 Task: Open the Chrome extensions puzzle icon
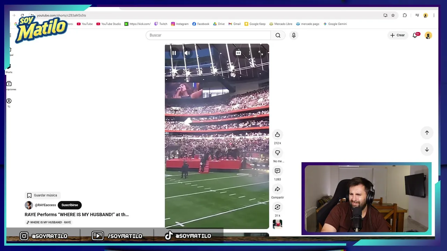(x=405, y=15)
